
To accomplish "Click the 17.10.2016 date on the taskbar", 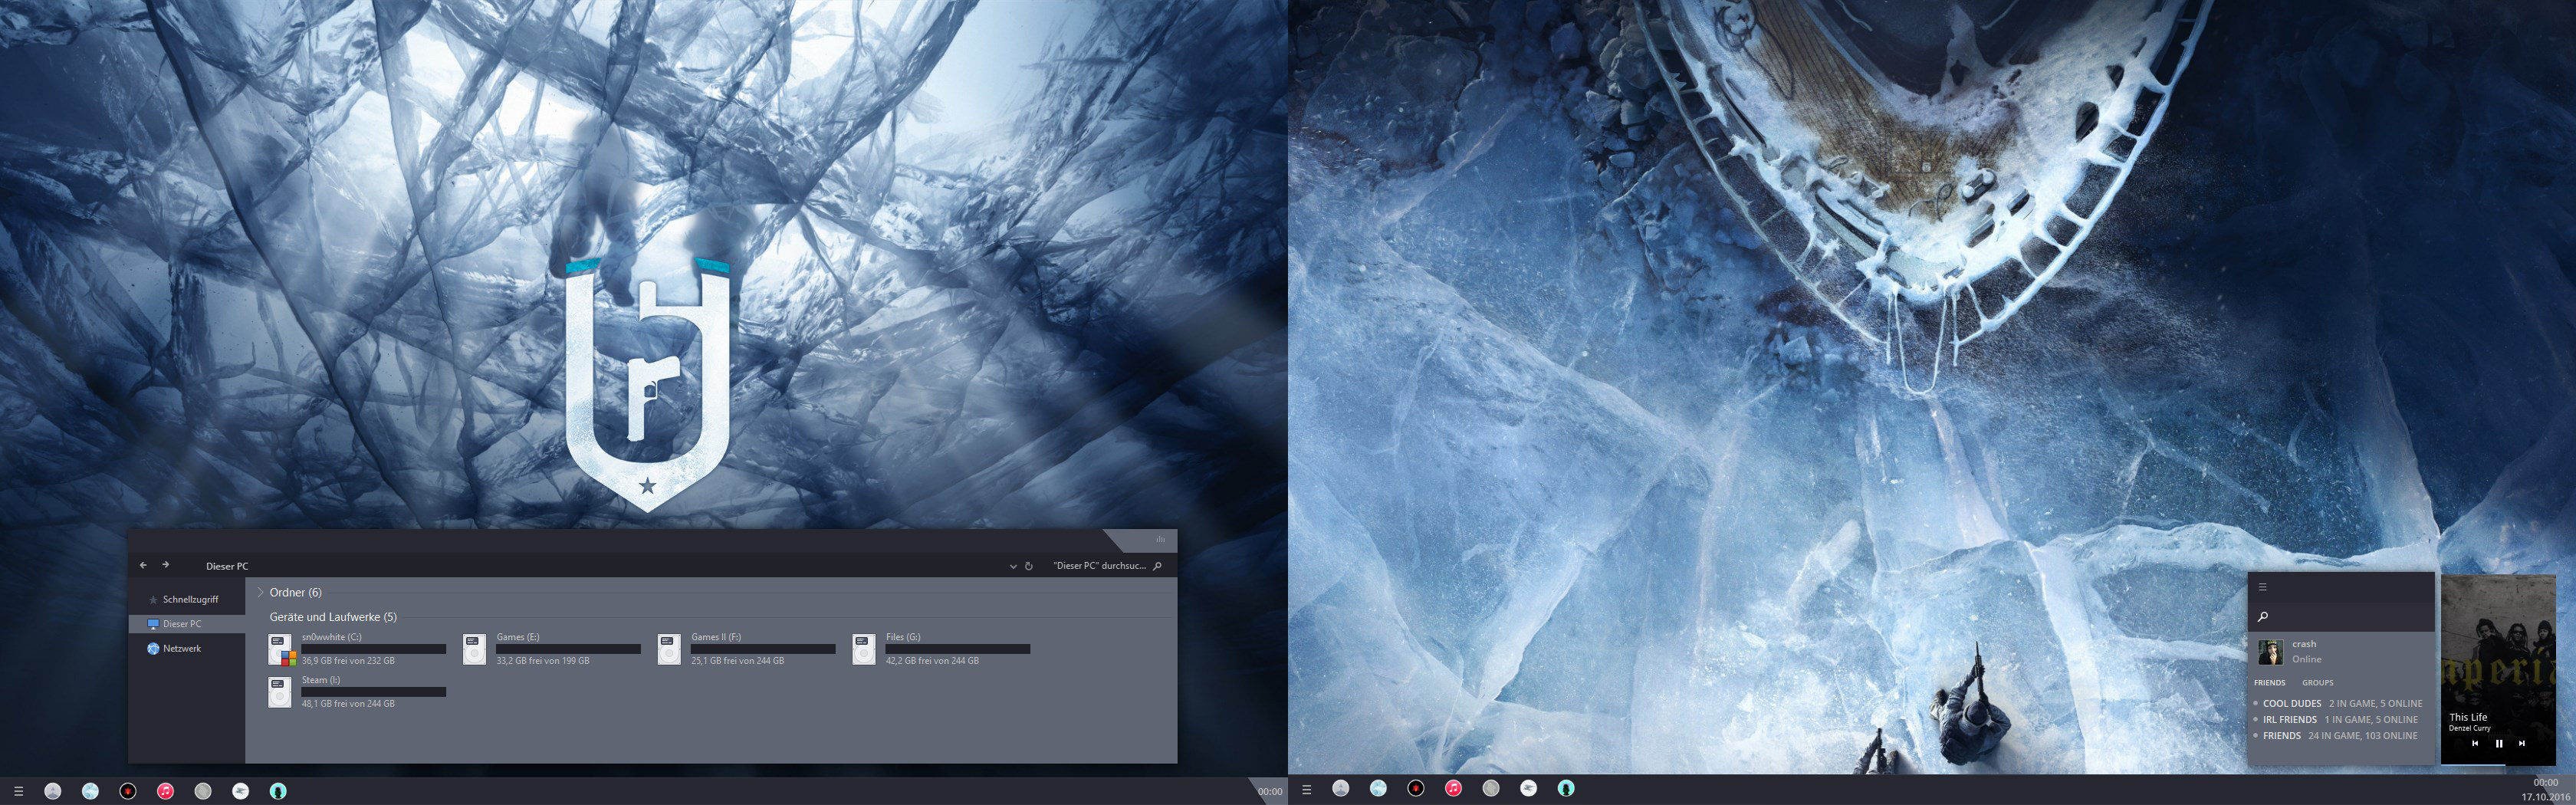I will [x=2545, y=797].
